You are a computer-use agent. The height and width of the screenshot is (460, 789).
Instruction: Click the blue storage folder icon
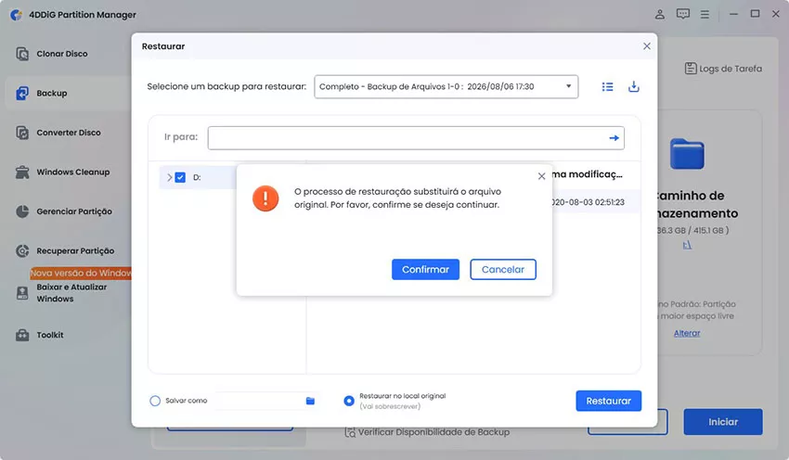pos(687,154)
